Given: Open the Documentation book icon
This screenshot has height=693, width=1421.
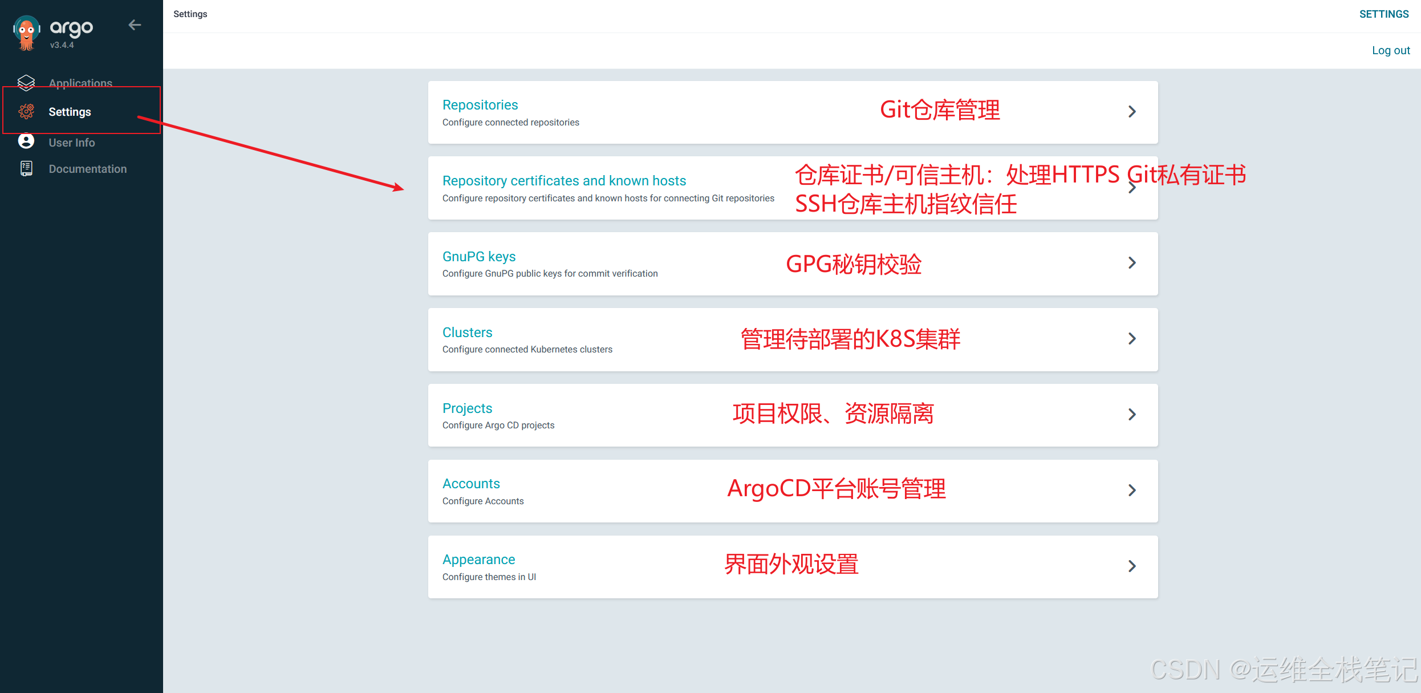Looking at the screenshot, I should pos(26,169).
